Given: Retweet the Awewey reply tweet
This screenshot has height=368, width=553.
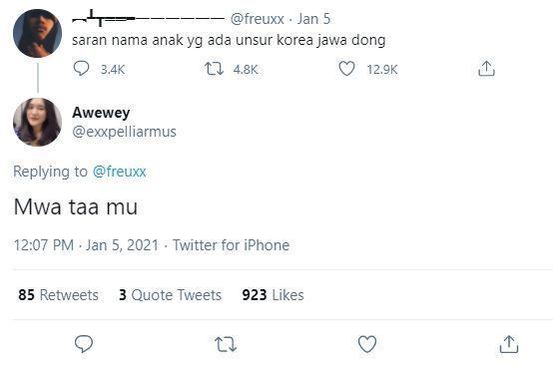Looking at the screenshot, I should click(226, 344).
